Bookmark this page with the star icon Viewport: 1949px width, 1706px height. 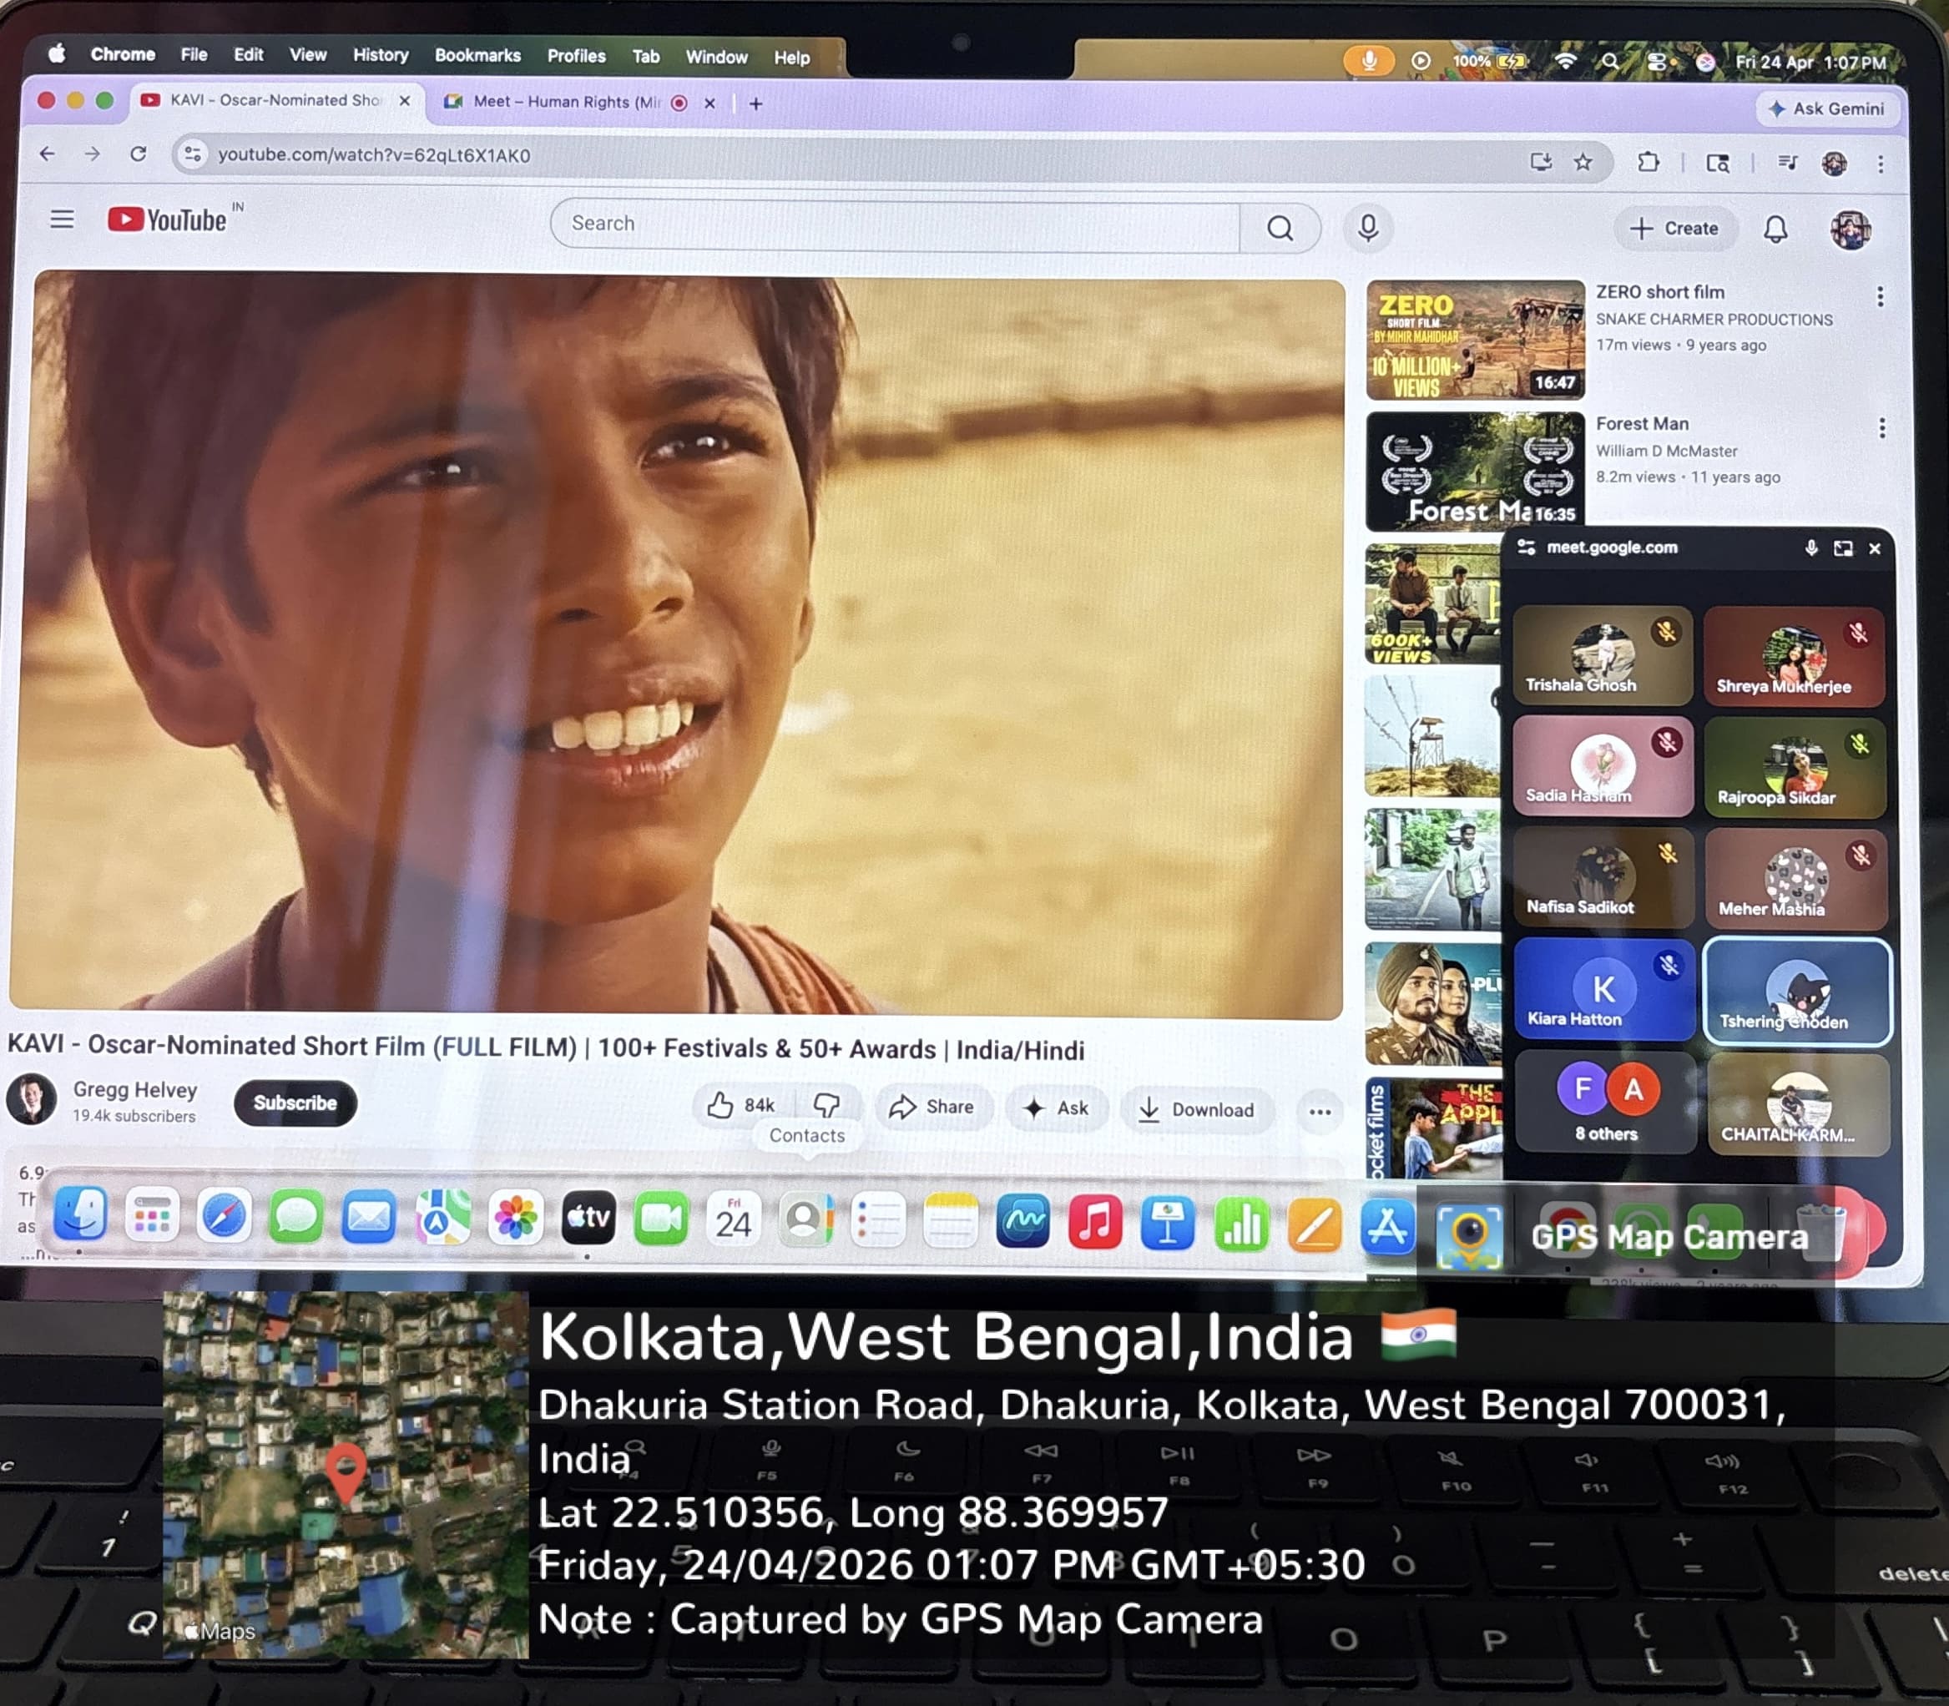(x=1583, y=162)
